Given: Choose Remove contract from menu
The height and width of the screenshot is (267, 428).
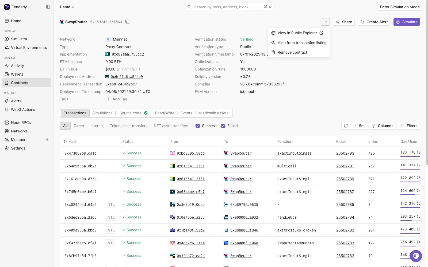Looking at the screenshot, I should tap(299, 52).
